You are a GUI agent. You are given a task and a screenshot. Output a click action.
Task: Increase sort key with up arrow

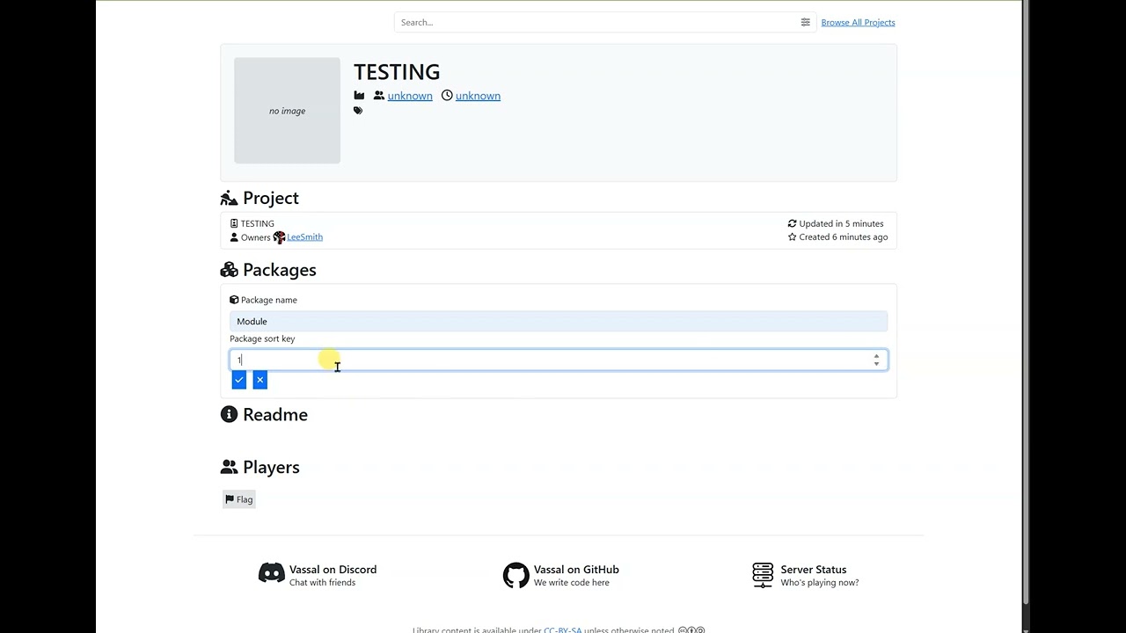tap(876, 355)
